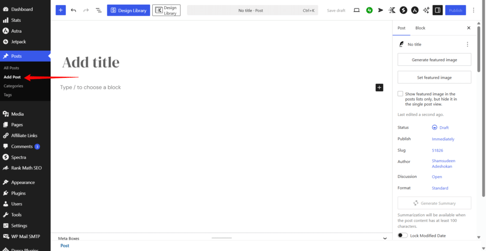This screenshot has width=486, height=251.
Task: Click Set featured image
Action: pyautogui.click(x=434, y=77)
